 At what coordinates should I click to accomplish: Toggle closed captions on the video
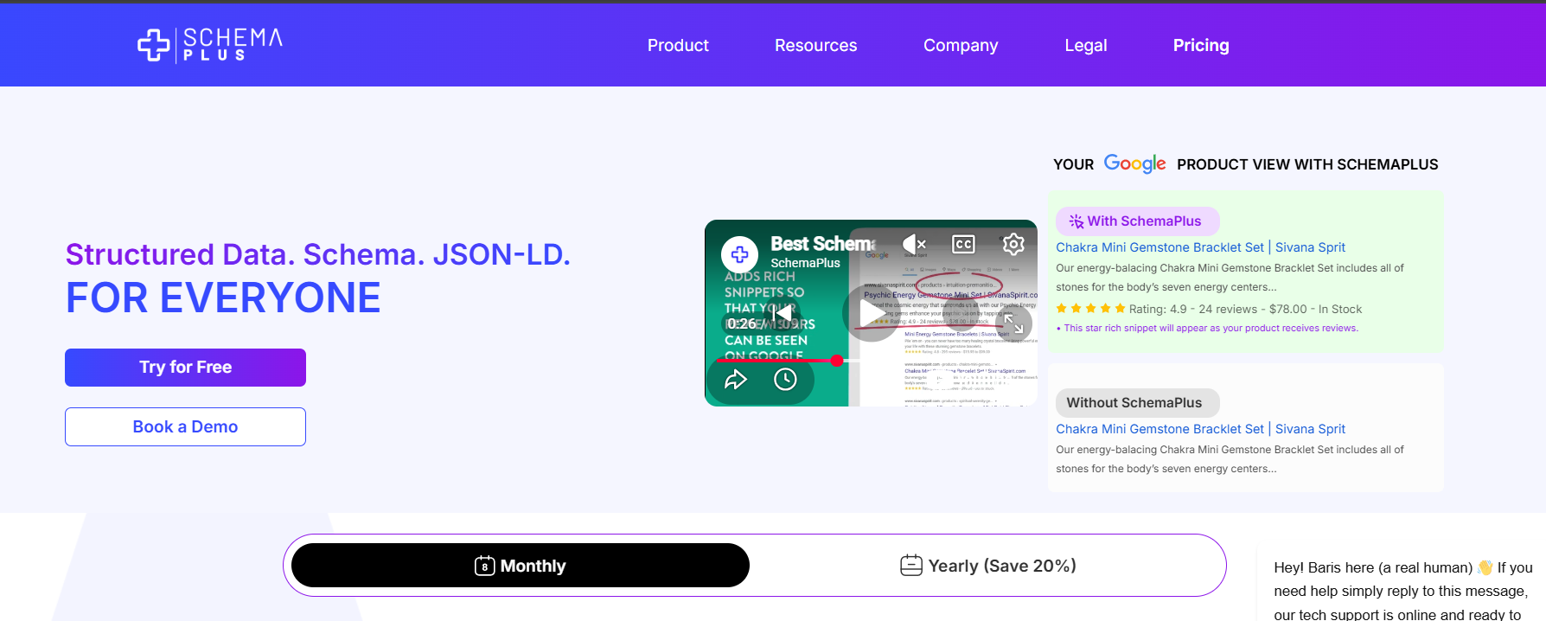pyautogui.click(x=963, y=244)
